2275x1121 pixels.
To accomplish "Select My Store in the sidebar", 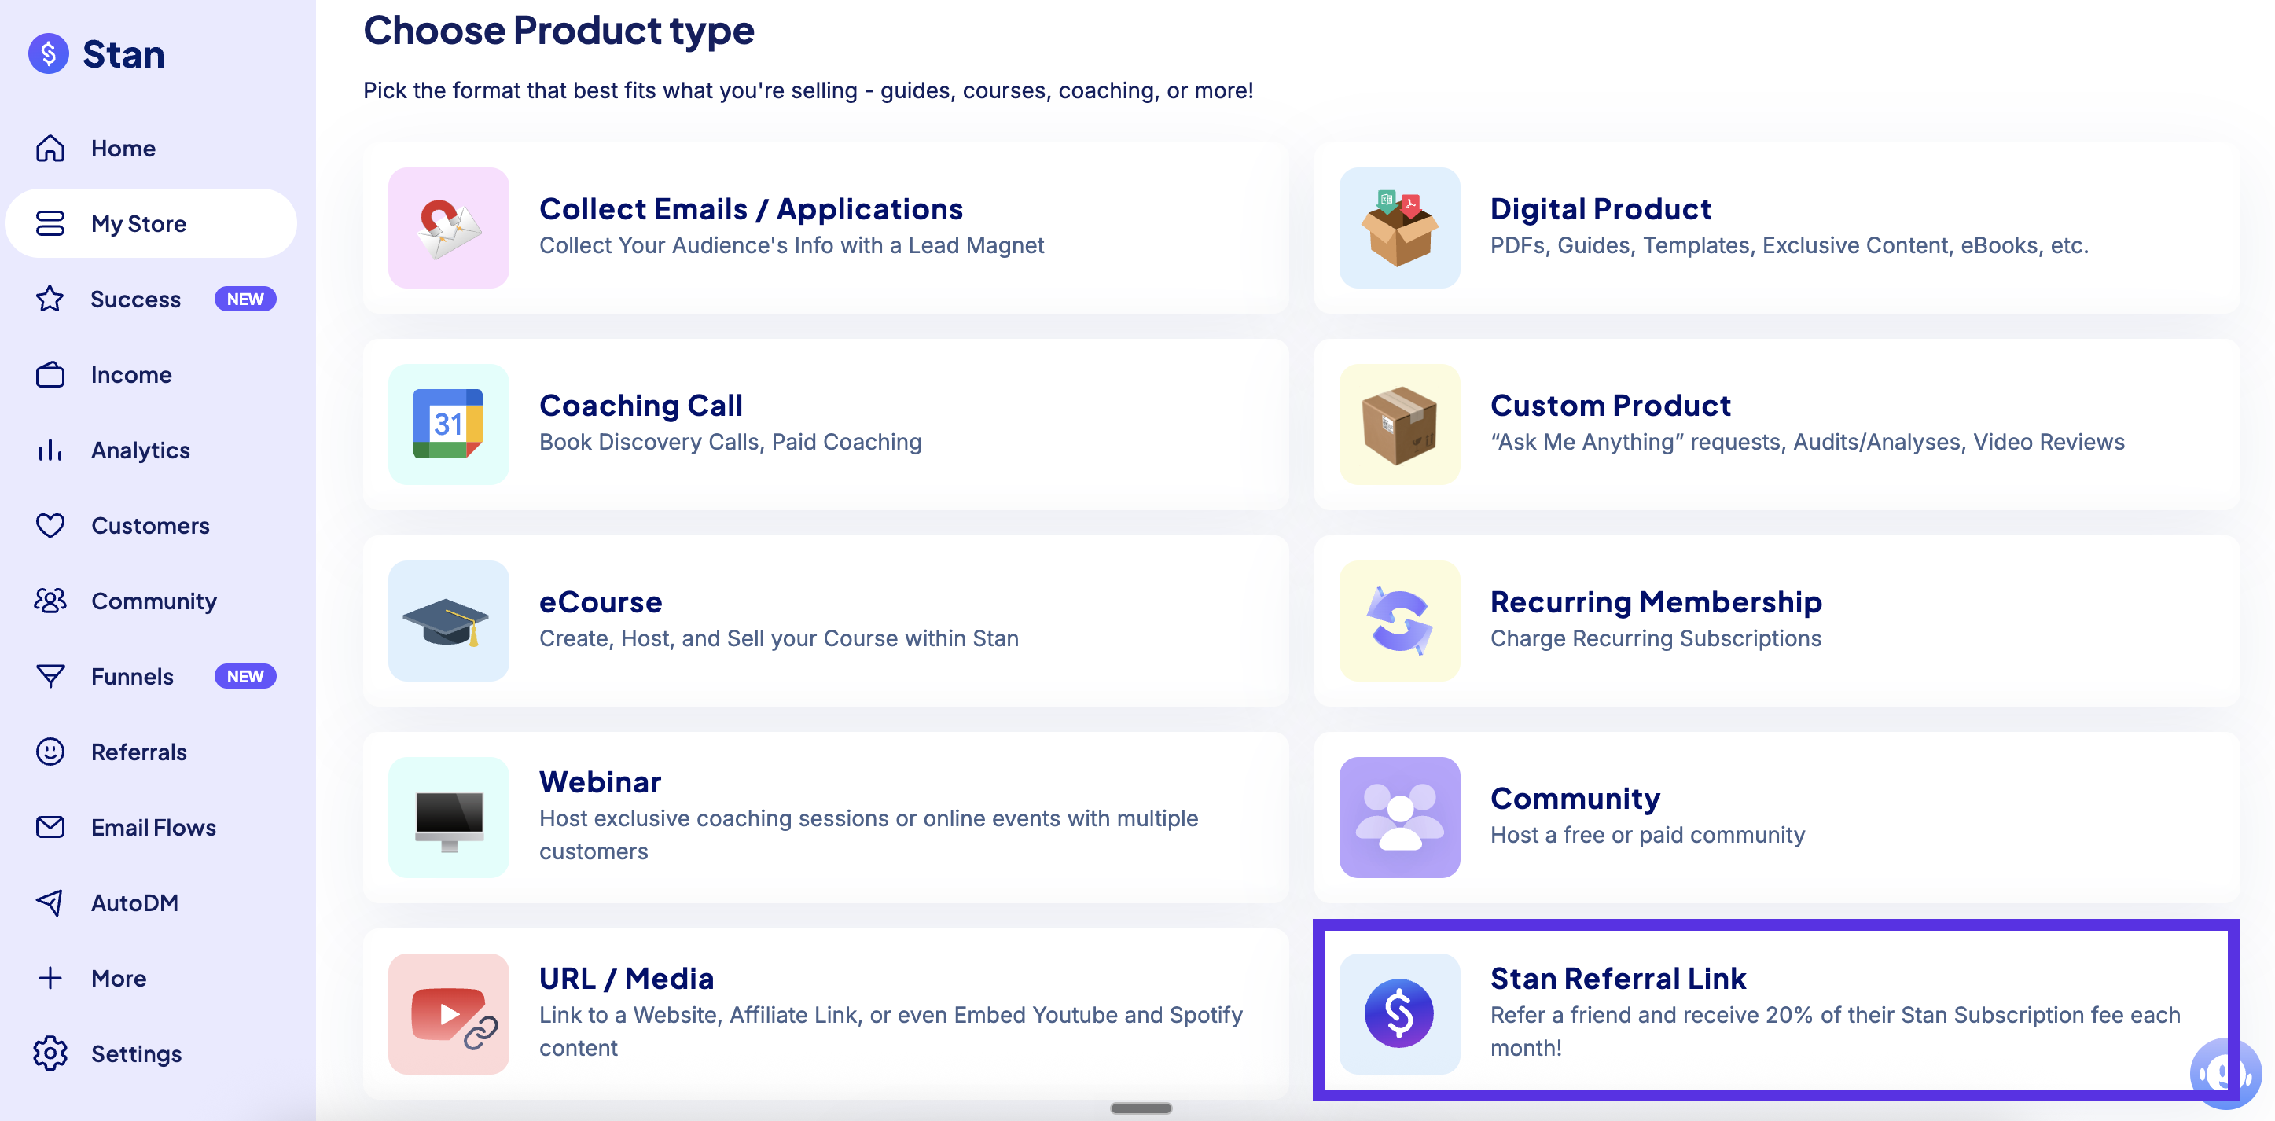I will click(x=151, y=223).
